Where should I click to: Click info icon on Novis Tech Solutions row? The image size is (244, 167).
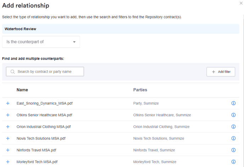tap(233, 139)
